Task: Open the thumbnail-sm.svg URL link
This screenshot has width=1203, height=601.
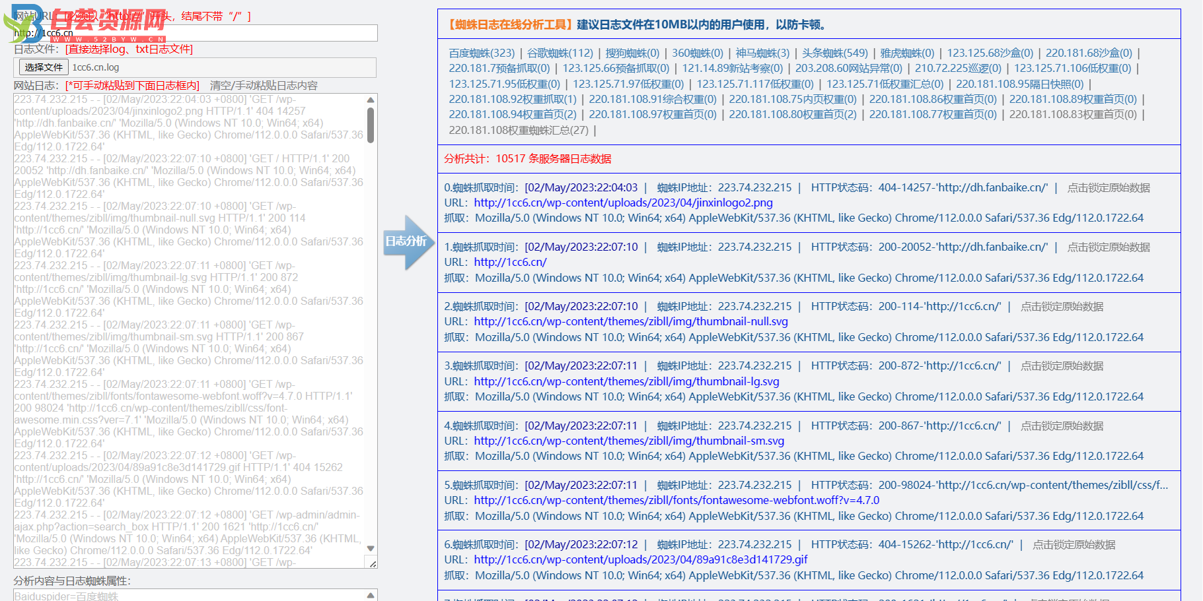Action: pyautogui.click(x=629, y=441)
